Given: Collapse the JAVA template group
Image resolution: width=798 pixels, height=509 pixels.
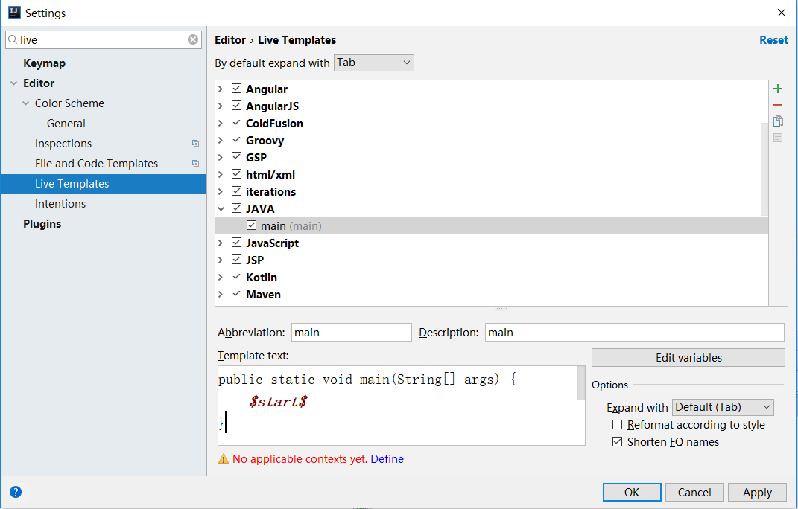Looking at the screenshot, I should [x=221, y=208].
